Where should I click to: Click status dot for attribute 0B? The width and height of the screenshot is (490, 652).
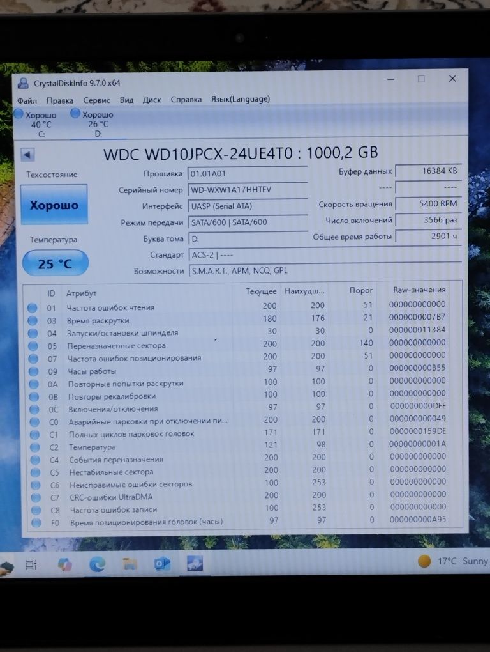(34, 397)
